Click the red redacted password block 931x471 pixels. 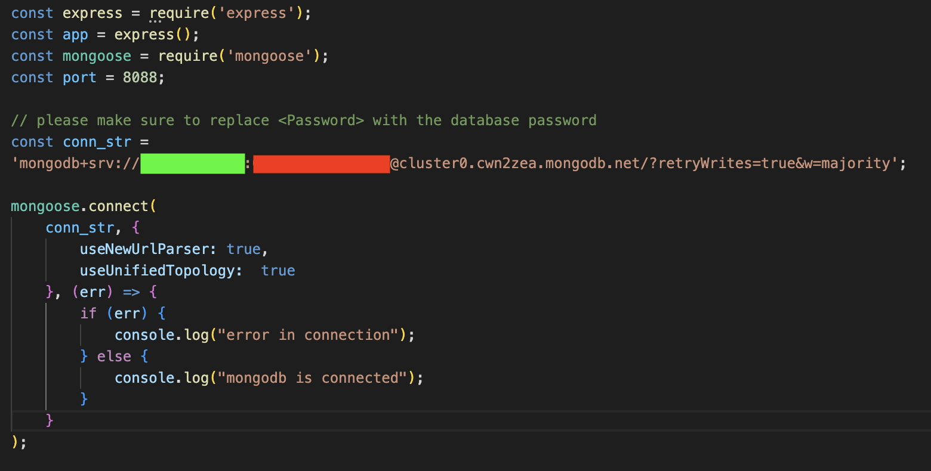[322, 163]
